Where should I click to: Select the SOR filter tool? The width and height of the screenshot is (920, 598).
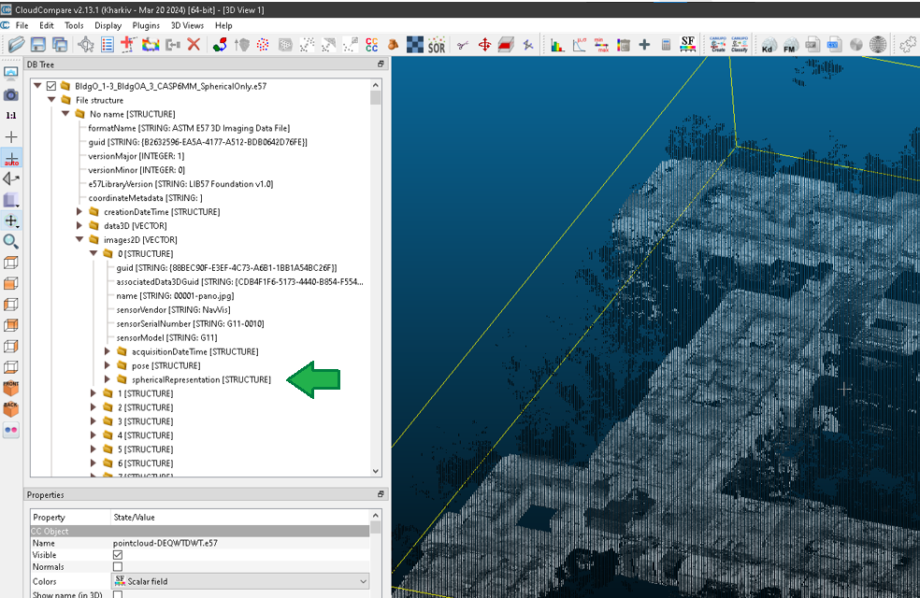point(437,44)
